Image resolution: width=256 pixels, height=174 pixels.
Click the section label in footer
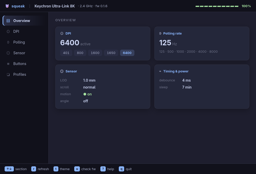[21, 169]
